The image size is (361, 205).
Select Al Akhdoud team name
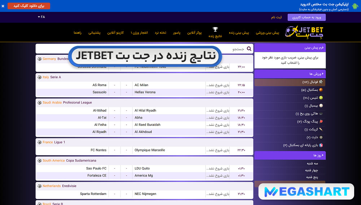(x=143, y=132)
